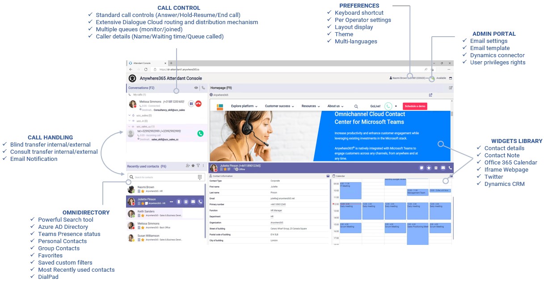This screenshot has height=282, width=544.
Task: End the call with Melissa Simmons
Action: (x=198, y=104)
